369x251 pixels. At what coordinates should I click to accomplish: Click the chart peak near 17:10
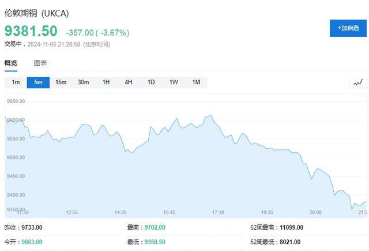(211, 115)
